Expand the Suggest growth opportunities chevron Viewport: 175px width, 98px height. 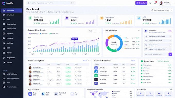(x=170, y=49)
